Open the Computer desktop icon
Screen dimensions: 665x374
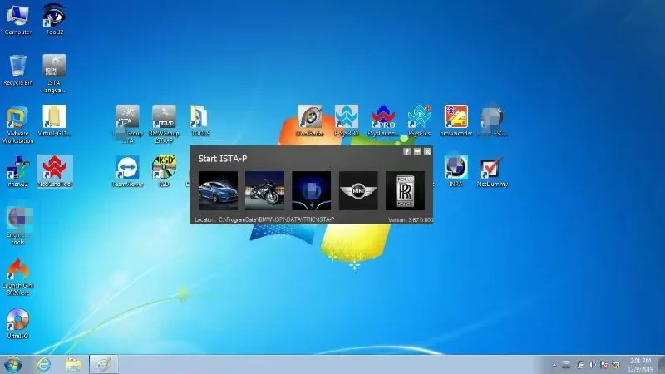point(17,19)
